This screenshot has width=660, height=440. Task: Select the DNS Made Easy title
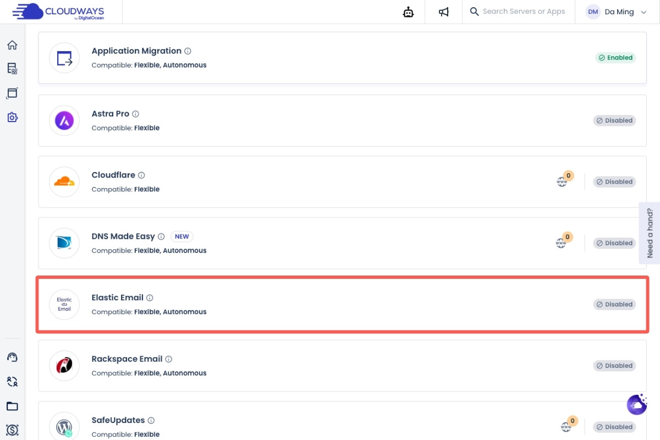[123, 237]
